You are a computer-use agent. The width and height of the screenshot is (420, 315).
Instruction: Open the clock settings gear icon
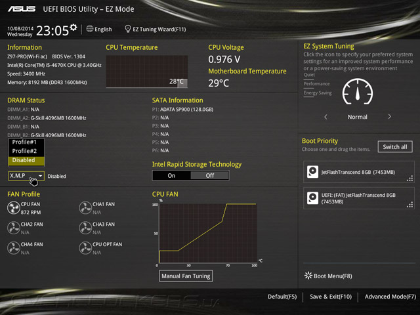[73, 27]
